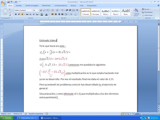This screenshot has width=160, height=120.
Task: Open the Párrafo dialog launcher
Action: (78, 18)
